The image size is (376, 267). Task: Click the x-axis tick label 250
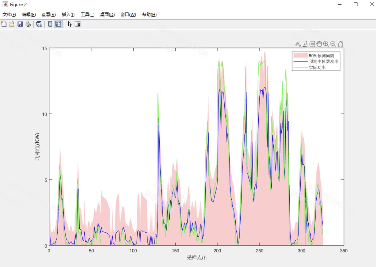click(x=259, y=251)
